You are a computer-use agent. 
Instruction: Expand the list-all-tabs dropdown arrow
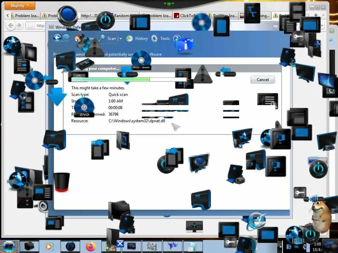tap(323, 15)
